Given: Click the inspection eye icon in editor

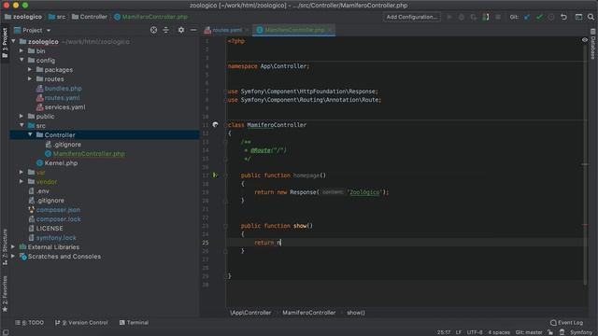Looking at the screenshot, I should (x=585, y=40).
